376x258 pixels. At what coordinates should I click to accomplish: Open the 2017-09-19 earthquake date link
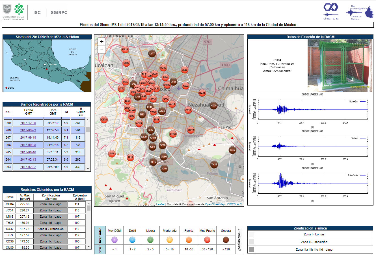[x=28, y=137]
